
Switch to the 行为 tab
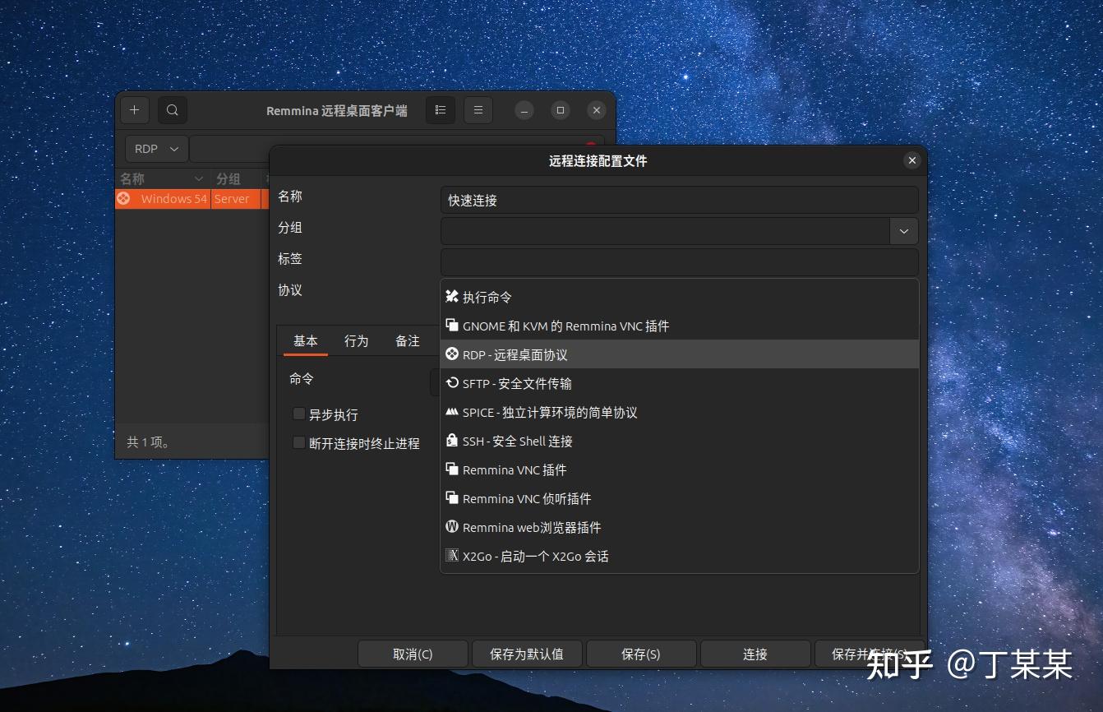click(356, 340)
